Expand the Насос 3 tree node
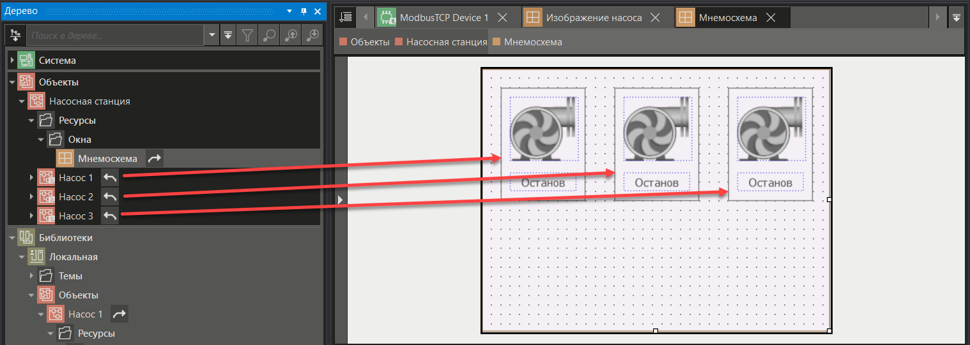The width and height of the screenshot is (970, 345). pos(31,216)
